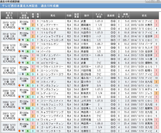Click the 稍重 track condition badge for 2008
161x133 pixels.
28,108
